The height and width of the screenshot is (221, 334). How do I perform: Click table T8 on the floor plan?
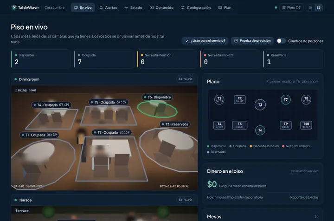click(306, 99)
